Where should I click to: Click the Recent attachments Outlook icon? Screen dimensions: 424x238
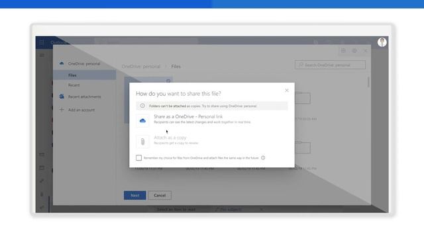click(62, 97)
